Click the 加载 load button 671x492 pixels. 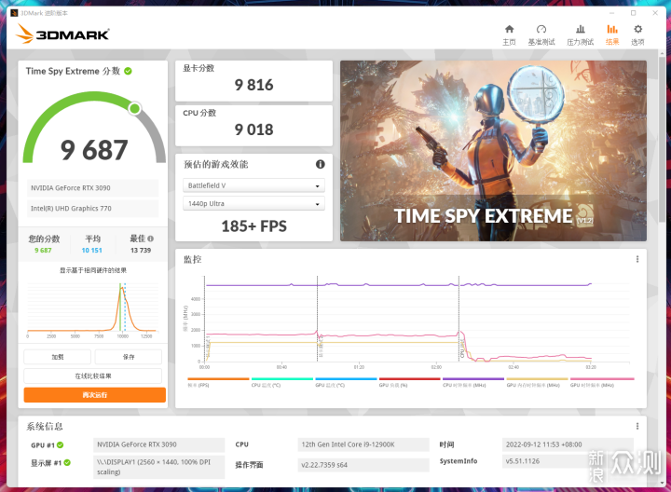58,357
